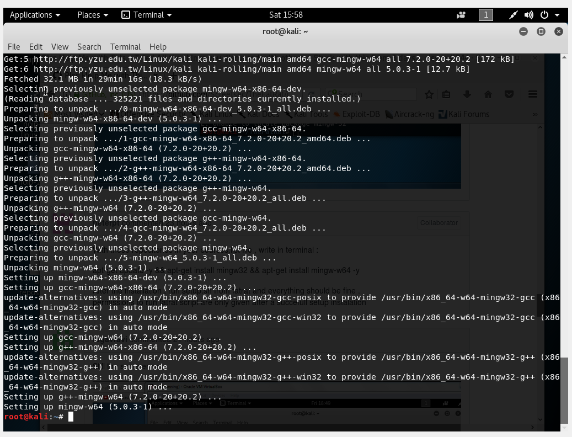
Task: Open the session caret beside the power icon
Action: pyautogui.click(x=557, y=15)
